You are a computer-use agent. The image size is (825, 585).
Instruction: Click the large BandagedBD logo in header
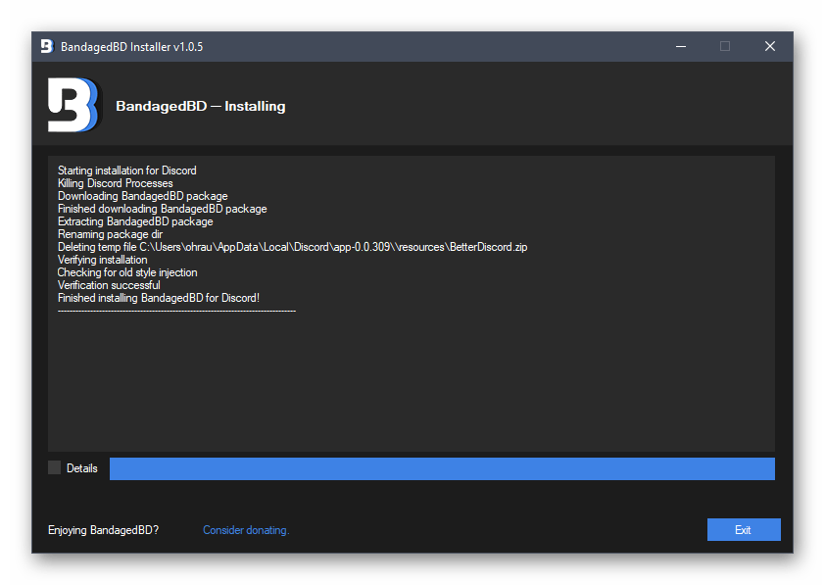point(73,105)
